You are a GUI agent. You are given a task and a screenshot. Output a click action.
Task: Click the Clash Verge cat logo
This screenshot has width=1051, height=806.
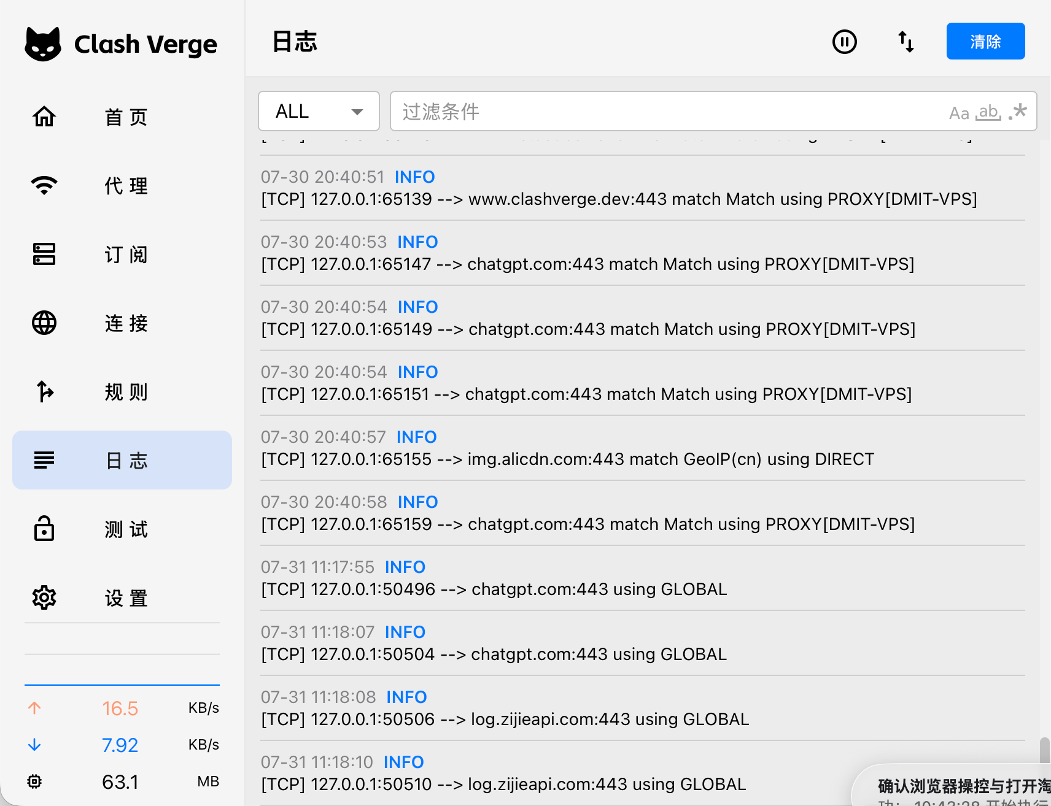43,44
